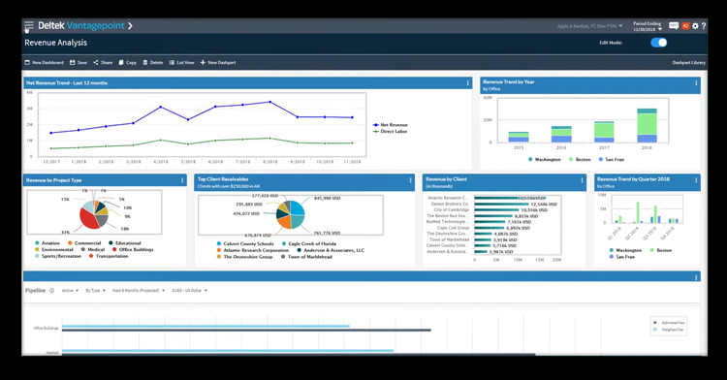
Task: Toggle Aviation in project type legend
Action: [x=47, y=243]
